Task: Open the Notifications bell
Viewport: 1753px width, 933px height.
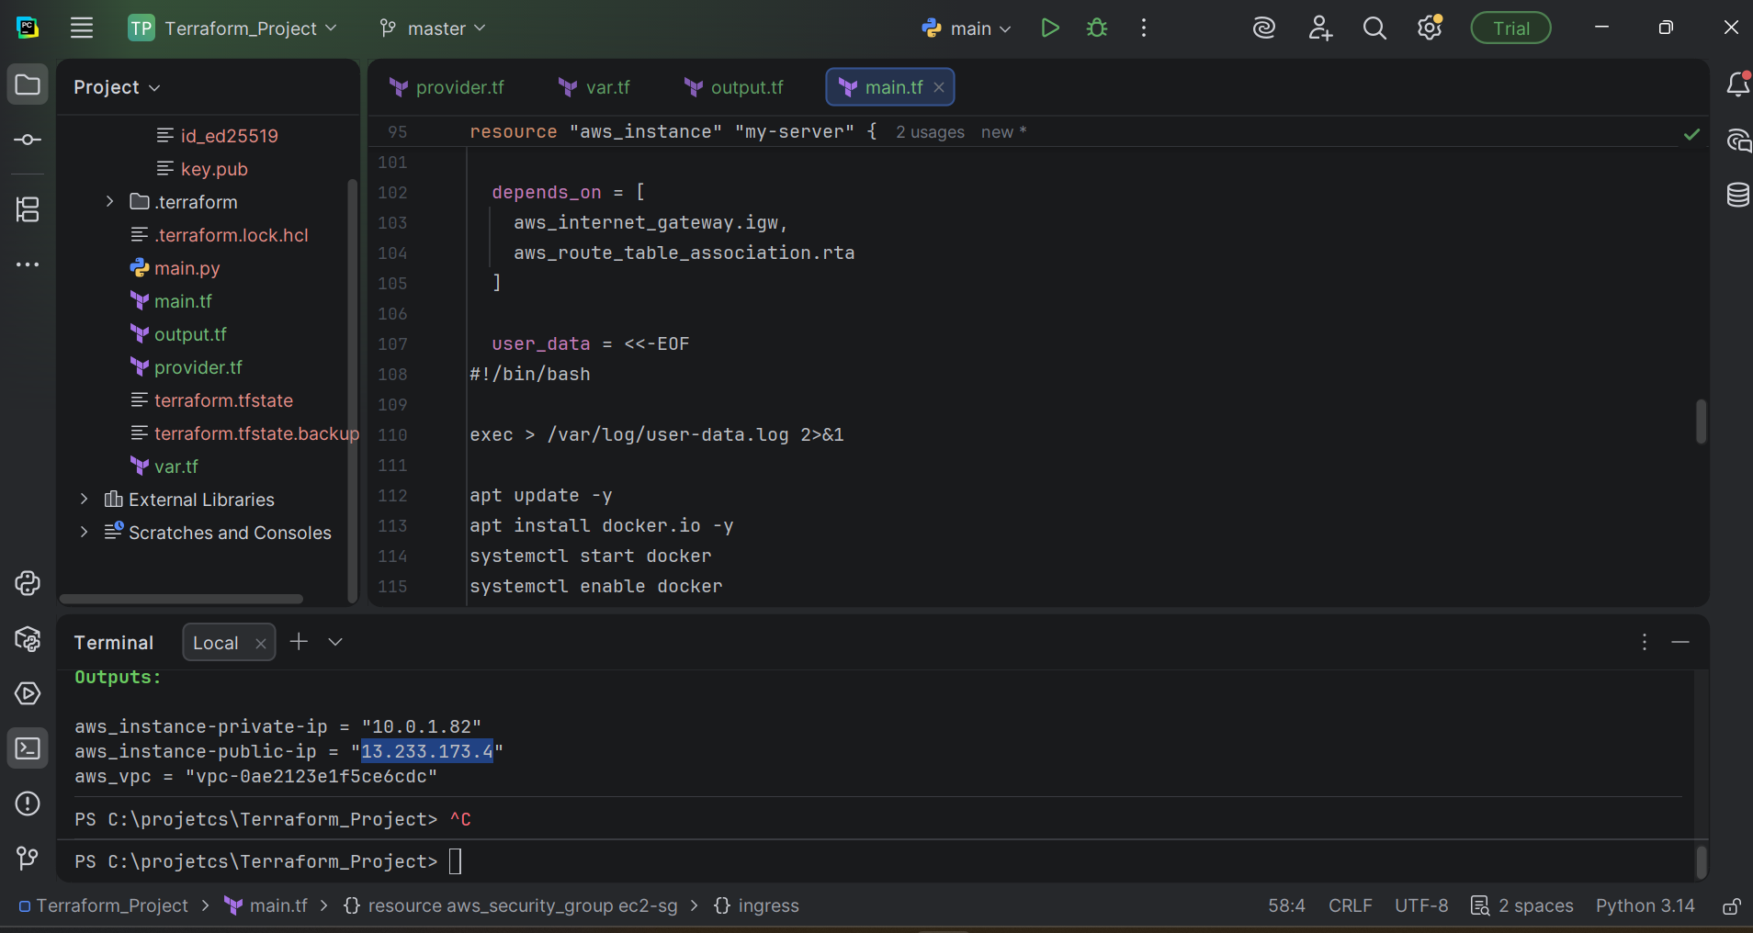Action: (1738, 84)
